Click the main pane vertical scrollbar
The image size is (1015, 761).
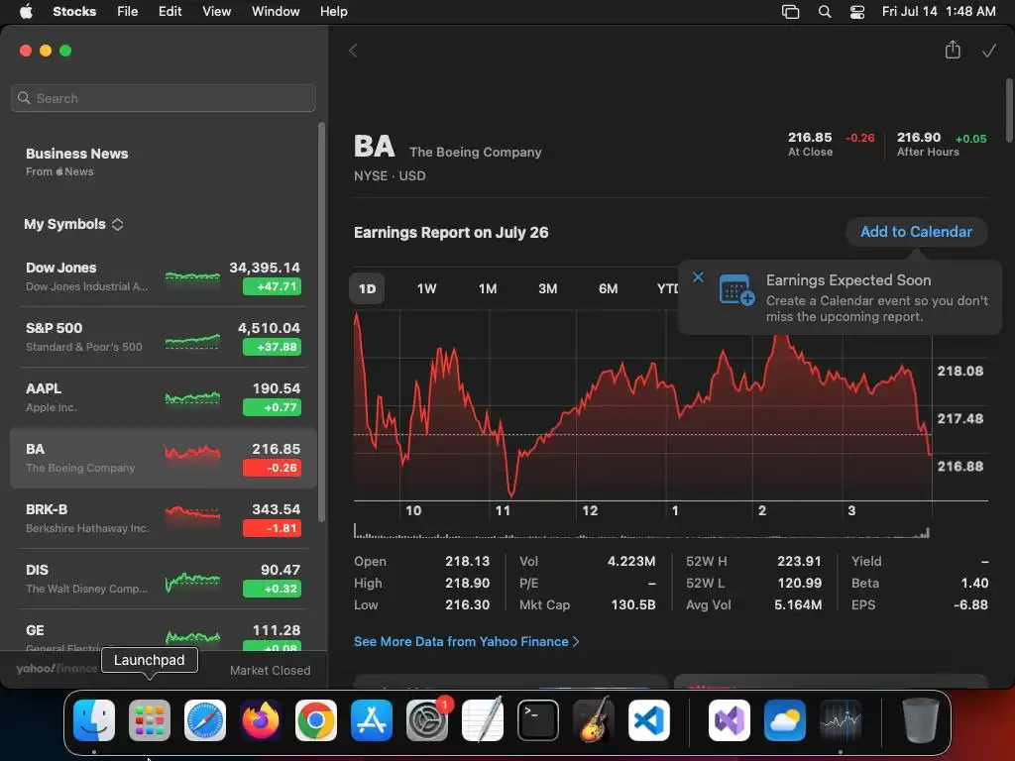1009,110
